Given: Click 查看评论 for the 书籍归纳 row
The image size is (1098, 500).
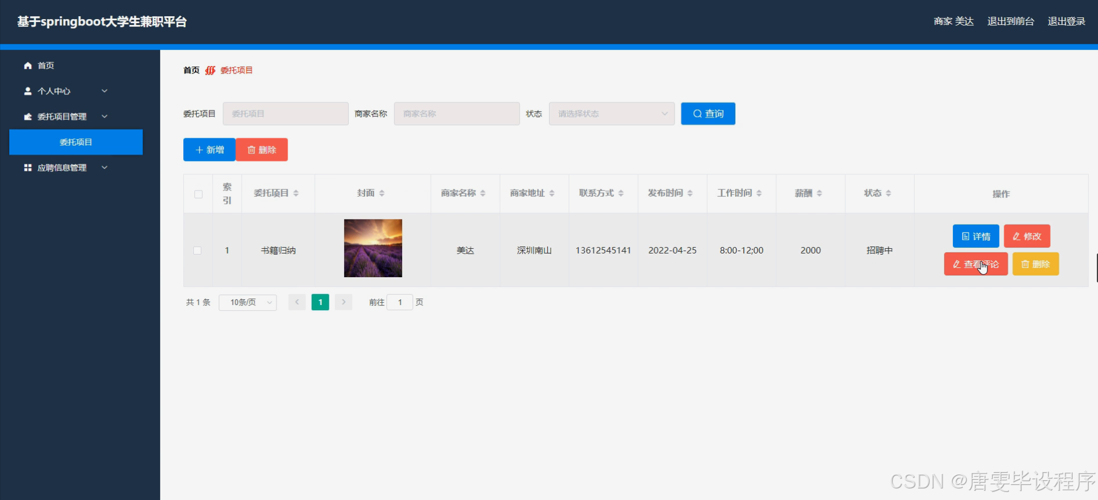Looking at the screenshot, I should coord(976,264).
